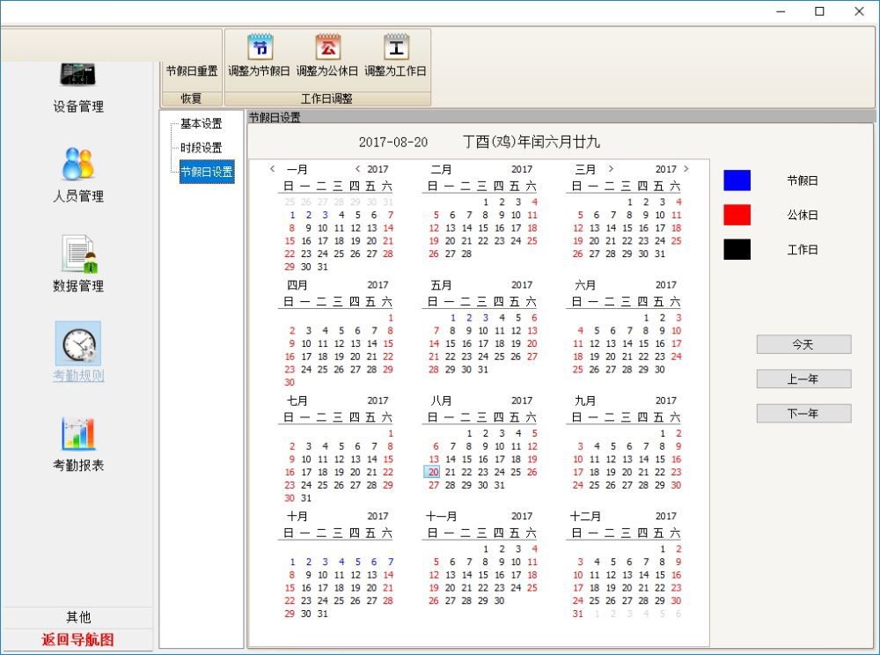Viewport: 880px width, 655px height.
Task: Click black 工作日 color swatch
Action: 737,249
